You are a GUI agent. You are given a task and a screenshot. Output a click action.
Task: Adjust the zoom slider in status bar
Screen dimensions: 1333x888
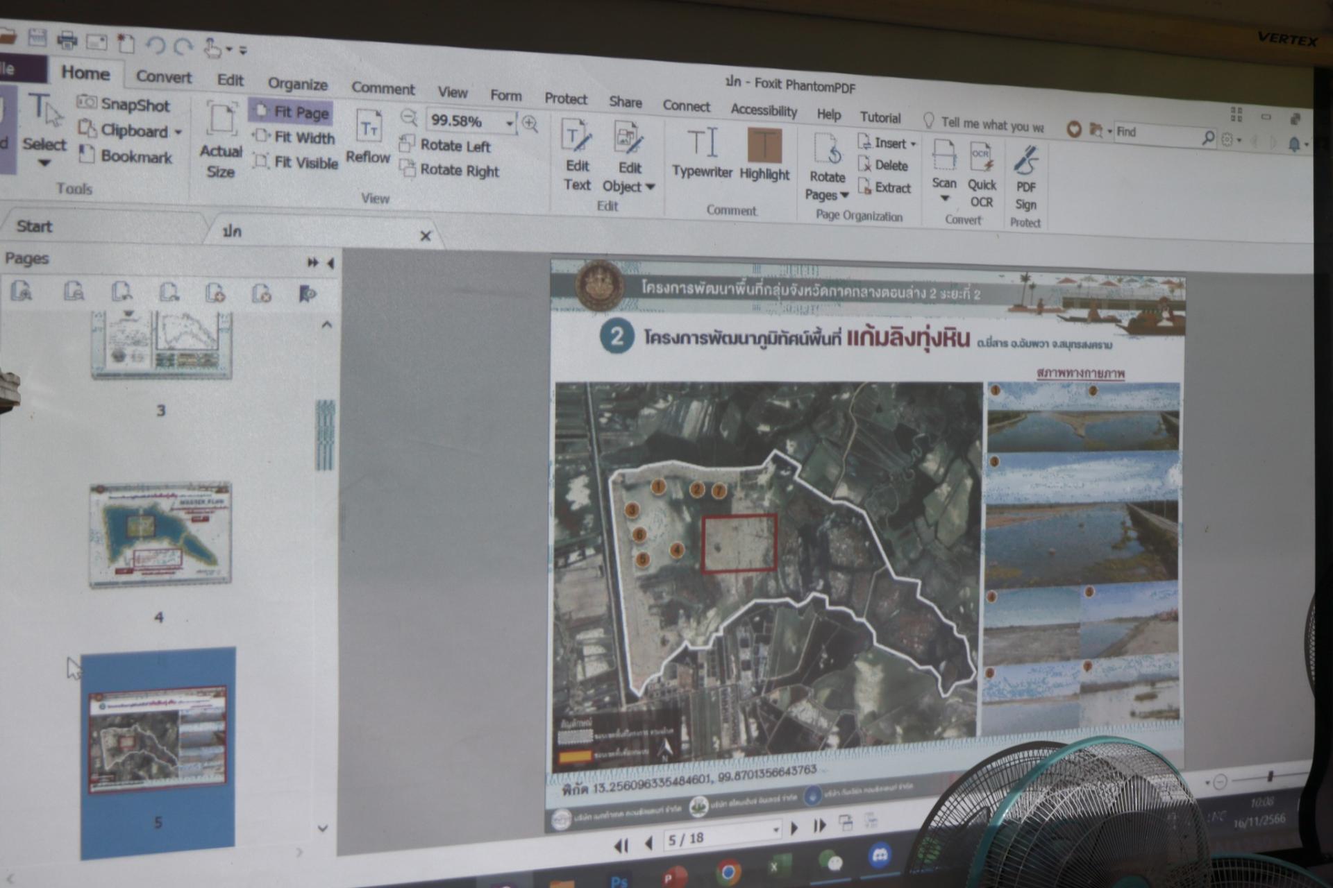click(1269, 777)
